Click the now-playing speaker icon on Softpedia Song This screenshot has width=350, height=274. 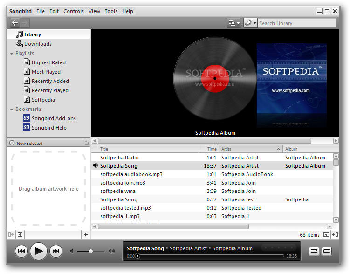(96, 165)
